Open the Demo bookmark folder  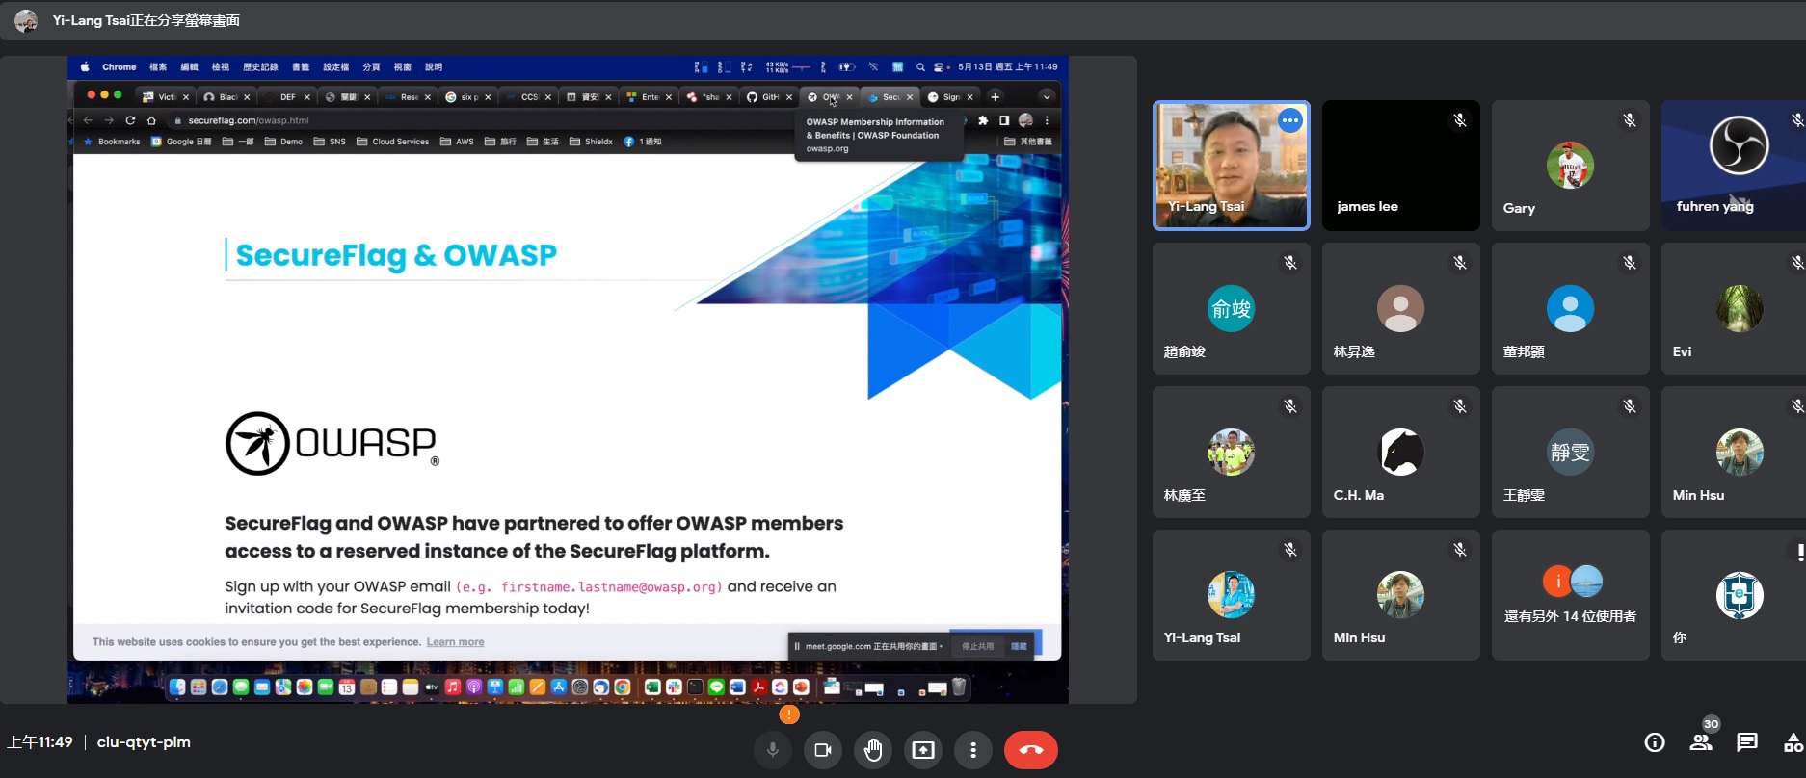pyautogui.click(x=283, y=142)
